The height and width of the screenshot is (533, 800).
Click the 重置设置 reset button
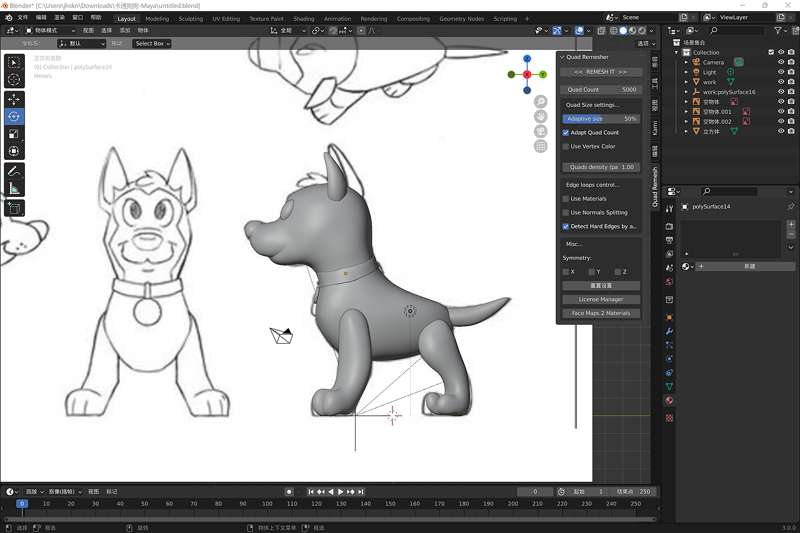[601, 286]
